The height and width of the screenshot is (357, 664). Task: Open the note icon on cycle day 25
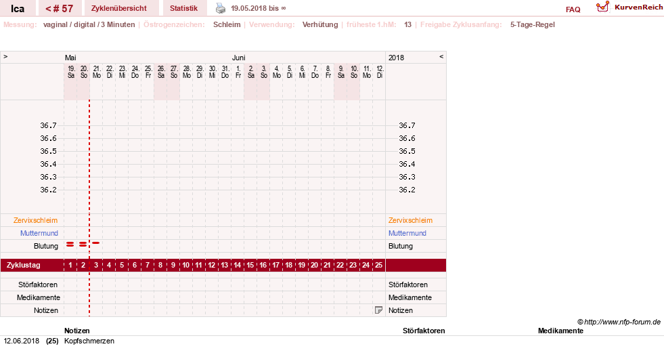click(x=378, y=310)
